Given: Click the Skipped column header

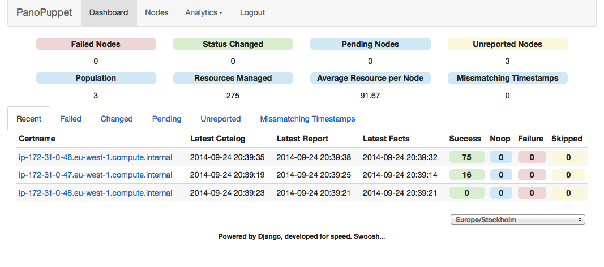Looking at the screenshot, I should pos(567,139).
